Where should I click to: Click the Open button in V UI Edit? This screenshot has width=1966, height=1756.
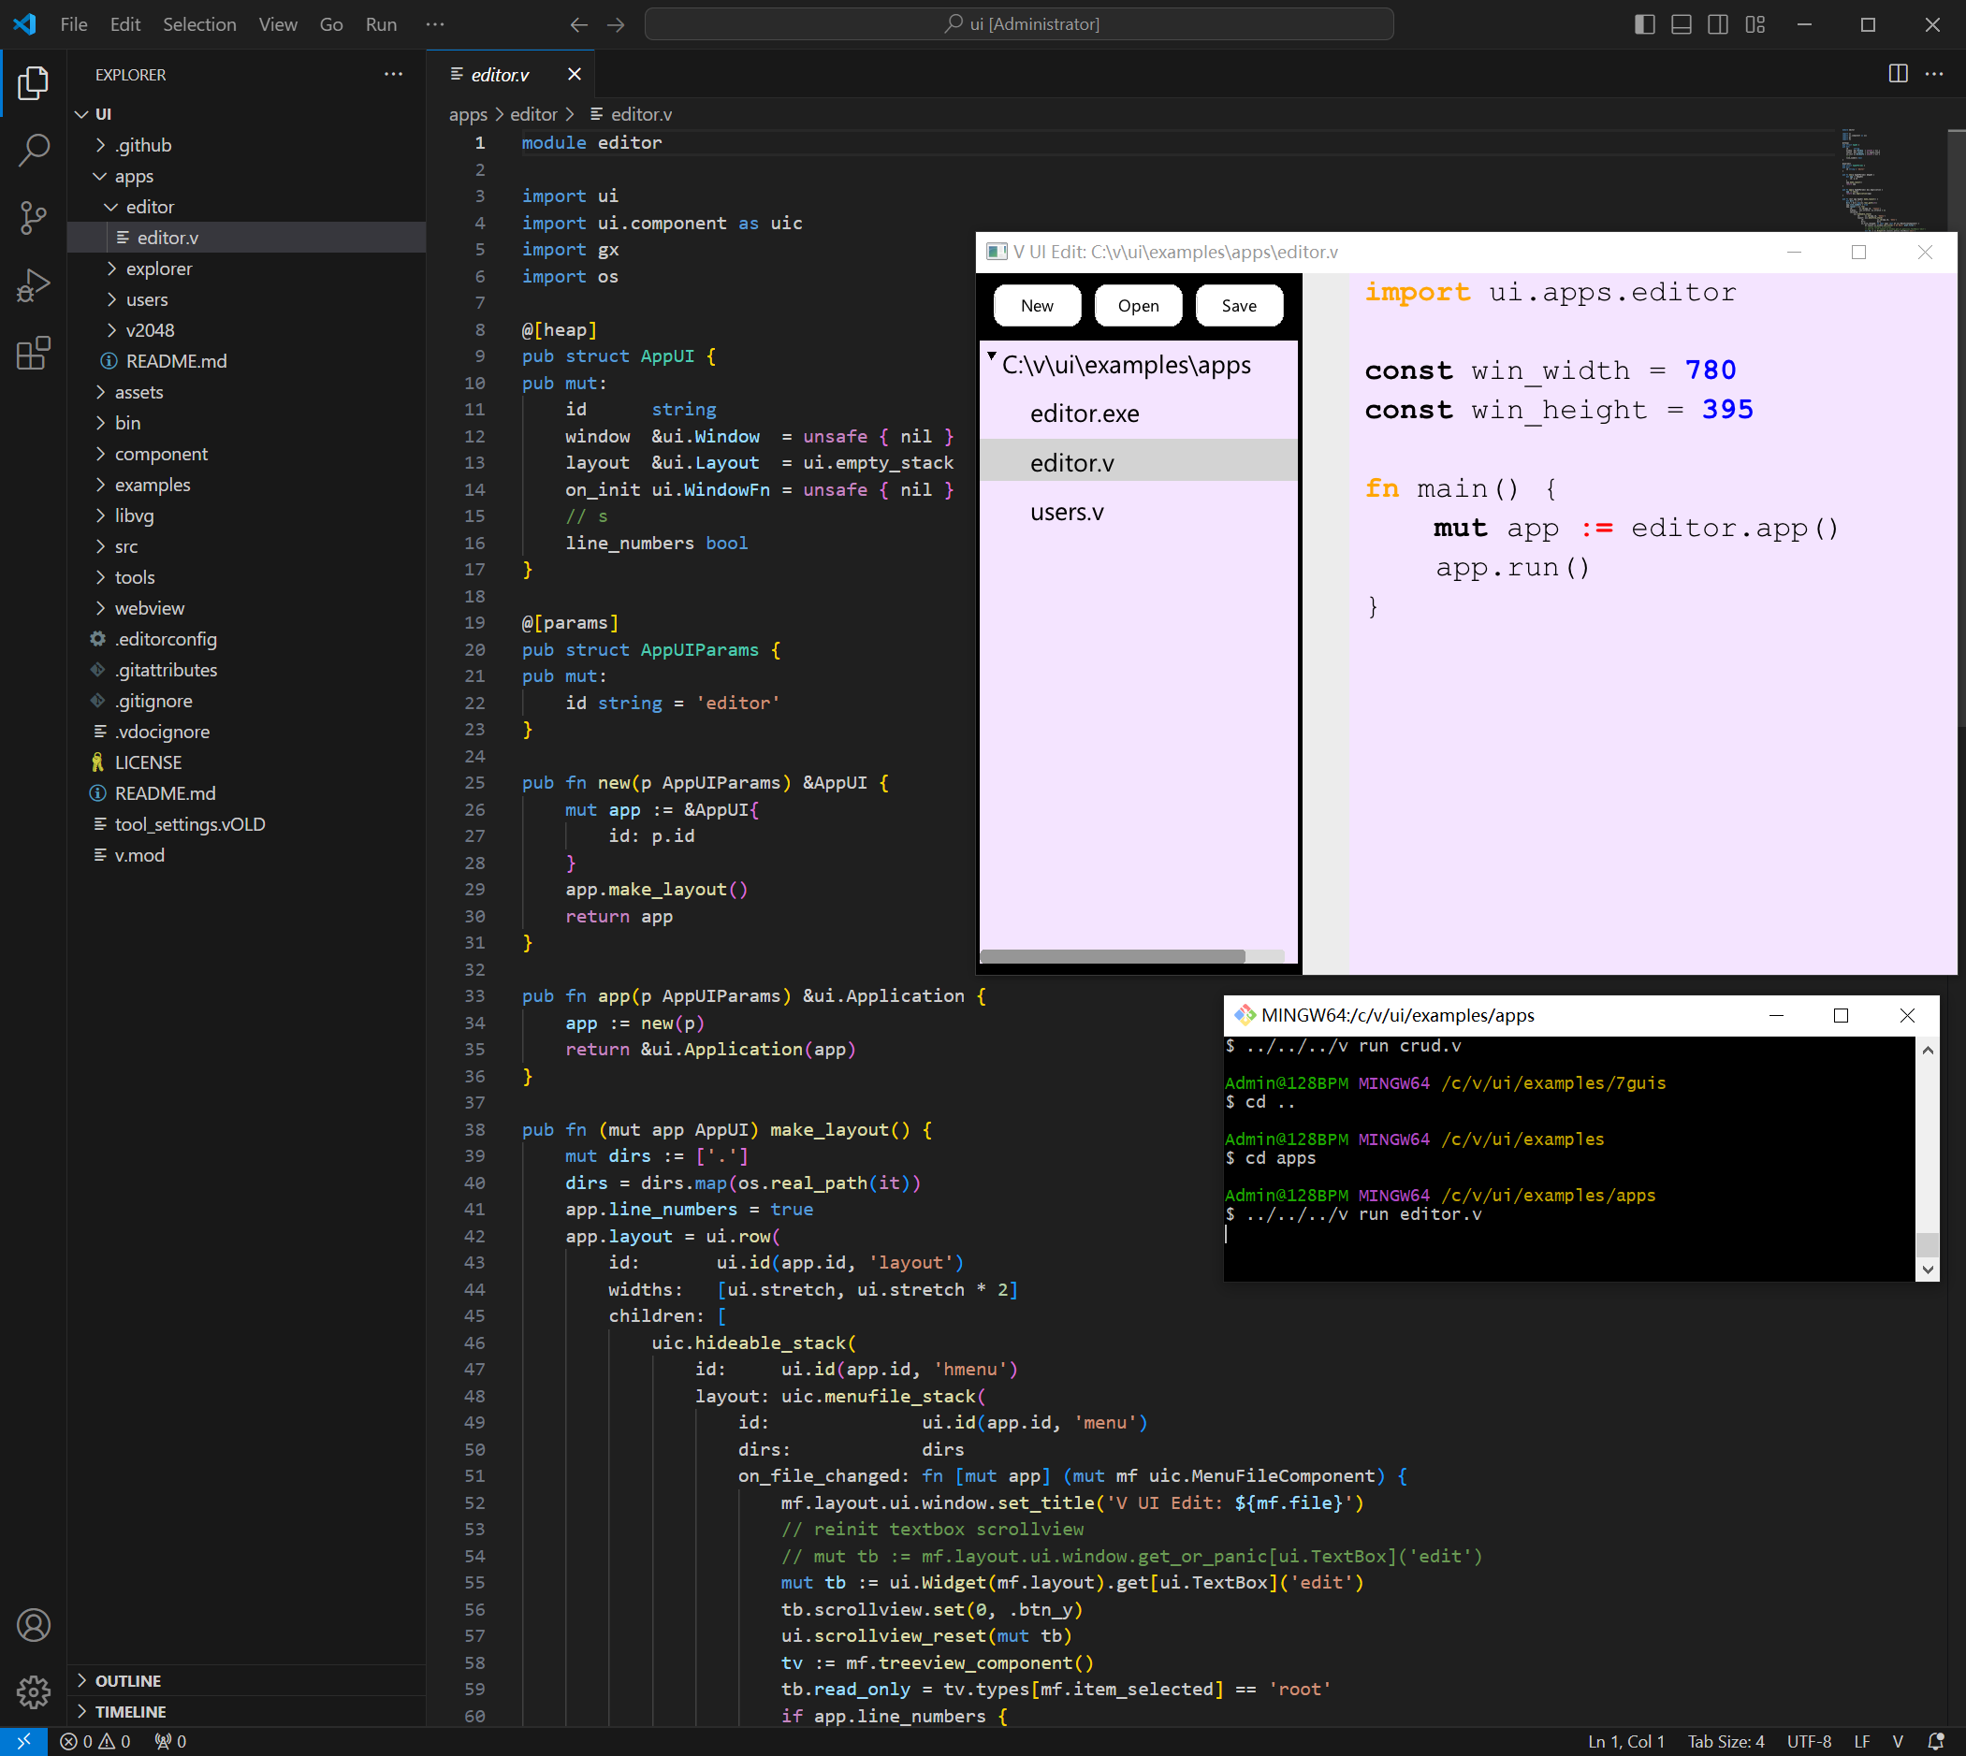[1138, 306]
